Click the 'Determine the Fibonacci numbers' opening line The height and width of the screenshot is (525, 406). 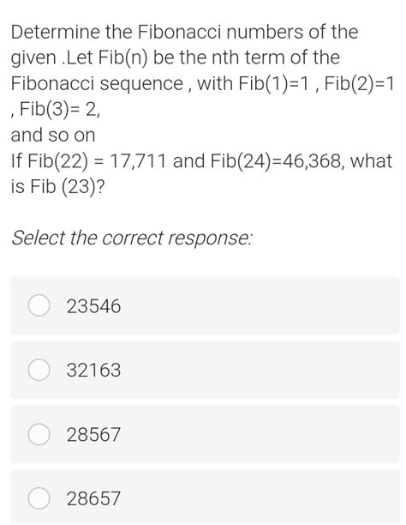tap(185, 32)
